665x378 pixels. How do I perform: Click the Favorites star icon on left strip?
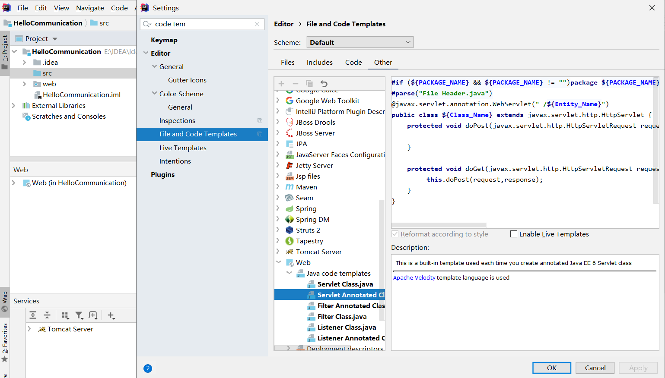[5, 359]
